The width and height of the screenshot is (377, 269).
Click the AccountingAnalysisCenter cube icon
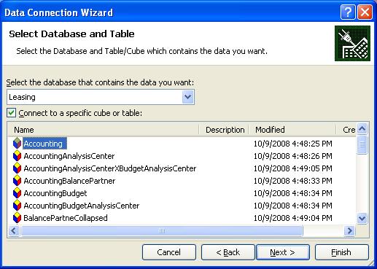tap(17, 156)
